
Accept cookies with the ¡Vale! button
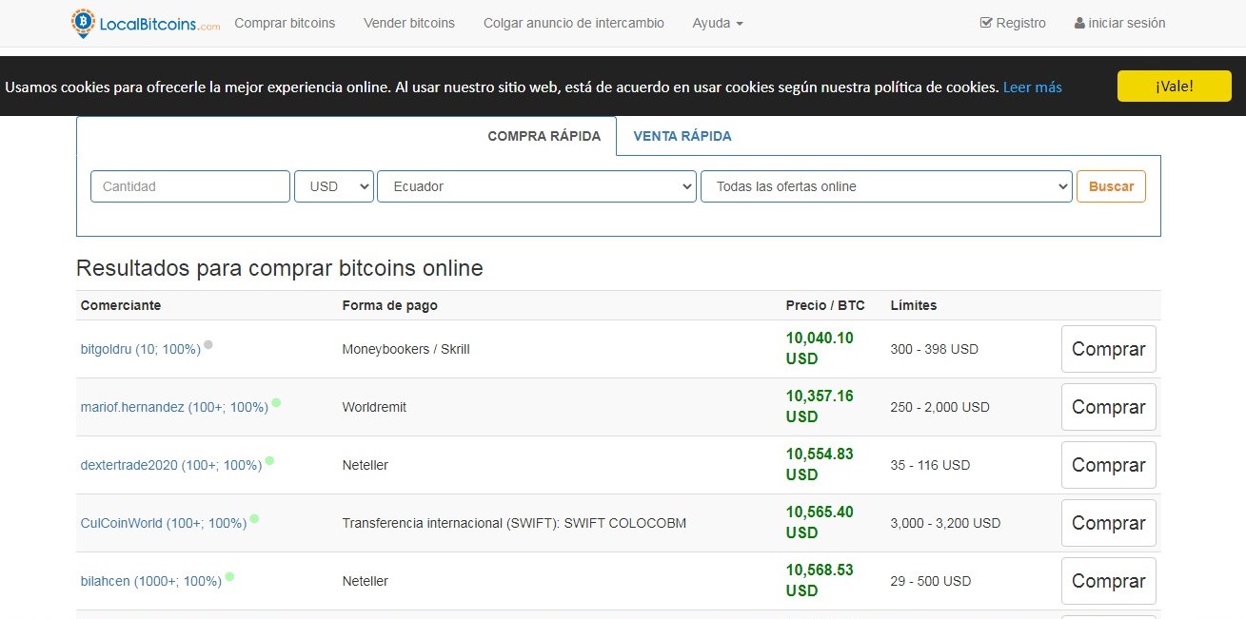(x=1174, y=86)
